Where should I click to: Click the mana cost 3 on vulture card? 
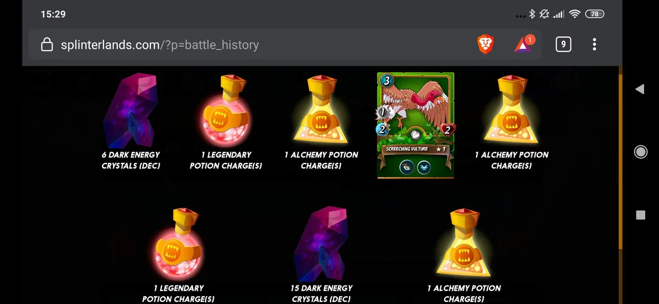coord(386,80)
